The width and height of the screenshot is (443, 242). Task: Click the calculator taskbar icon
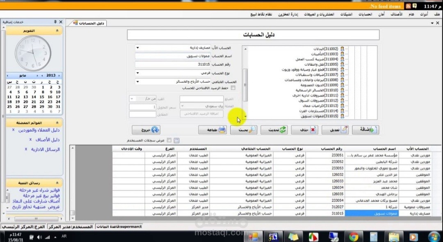coord(374,236)
